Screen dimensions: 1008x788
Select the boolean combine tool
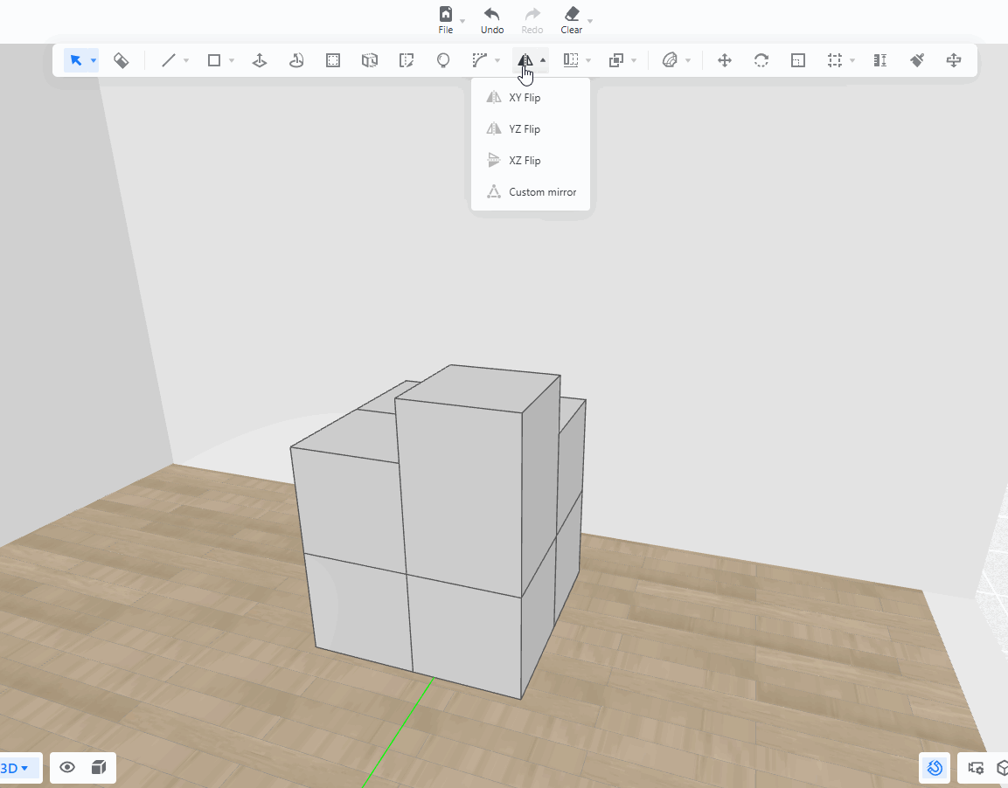click(615, 60)
